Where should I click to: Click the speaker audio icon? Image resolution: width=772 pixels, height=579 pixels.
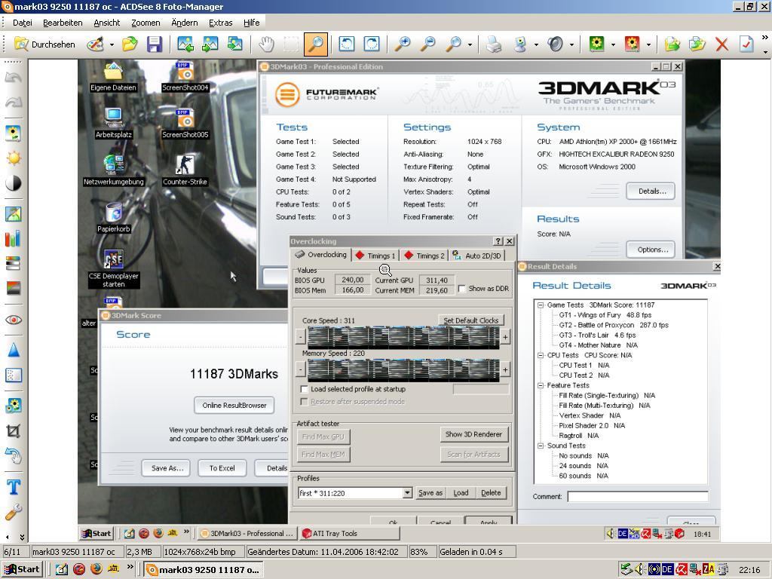[556, 44]
